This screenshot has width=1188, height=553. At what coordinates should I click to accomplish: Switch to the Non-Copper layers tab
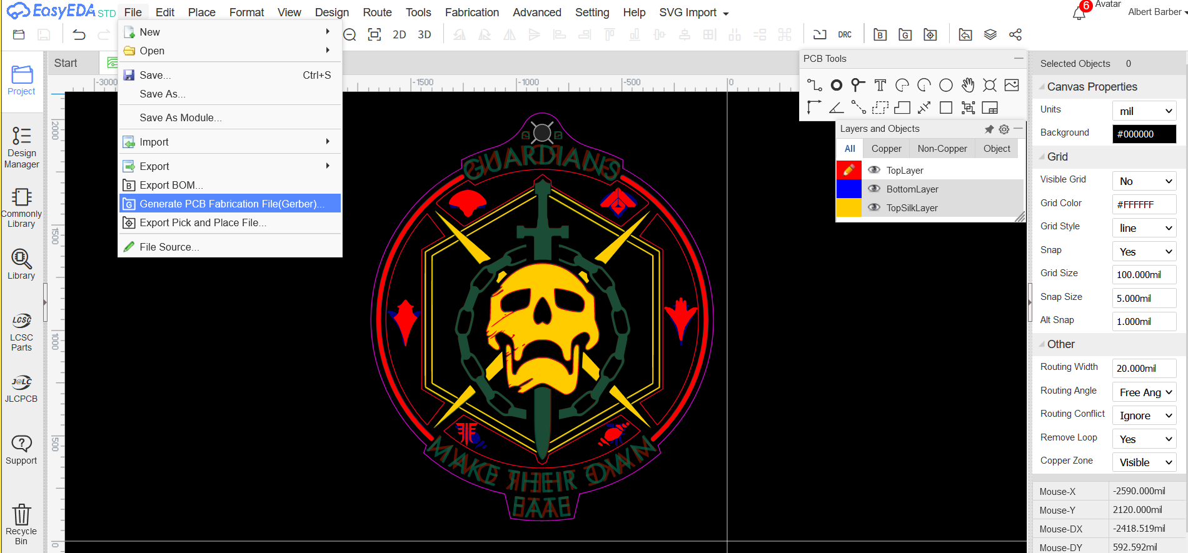tap(942, 149)
